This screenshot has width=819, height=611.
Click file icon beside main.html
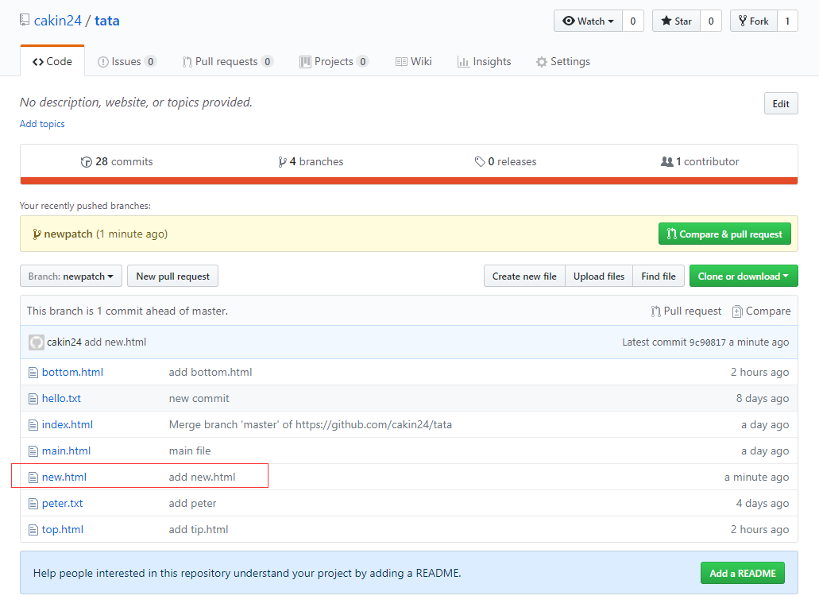[x=33, y=451]
